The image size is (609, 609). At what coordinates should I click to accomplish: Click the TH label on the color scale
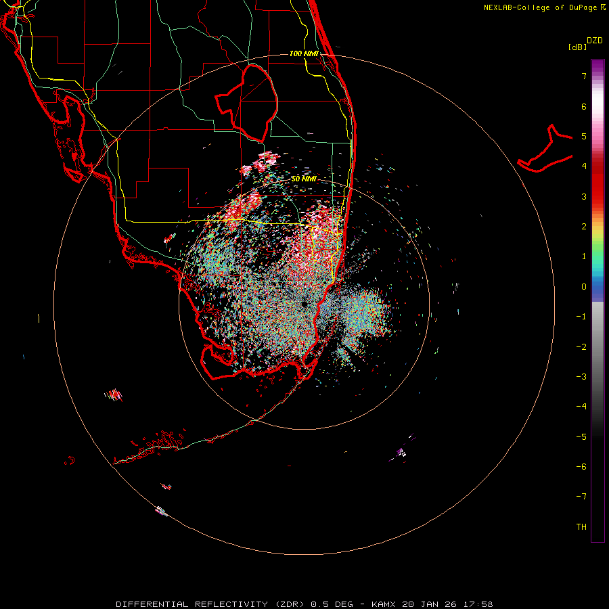[x=581, y=527]
